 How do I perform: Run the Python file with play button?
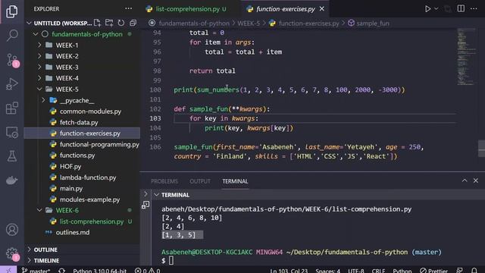(427, 8)
